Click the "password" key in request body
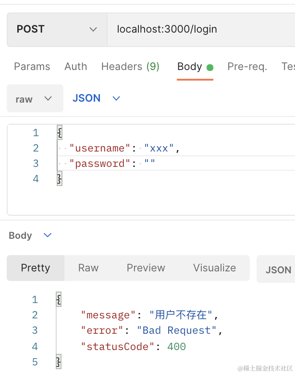This screenshot has height=374, width=295. coord(99,164)
